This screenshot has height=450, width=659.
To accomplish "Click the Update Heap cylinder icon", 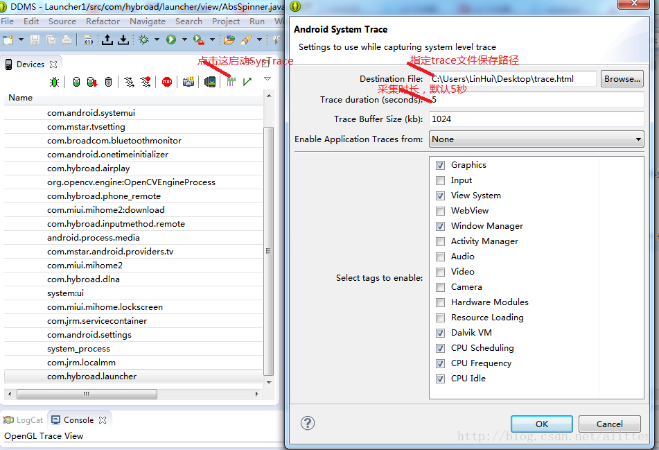I will click(x=76, y=82).
